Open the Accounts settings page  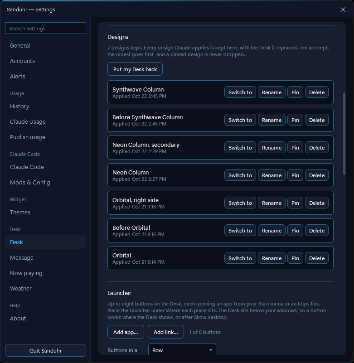[x=45, y=61]
